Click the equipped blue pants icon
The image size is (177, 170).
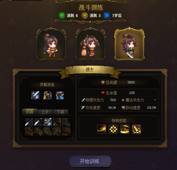[60, 95]
